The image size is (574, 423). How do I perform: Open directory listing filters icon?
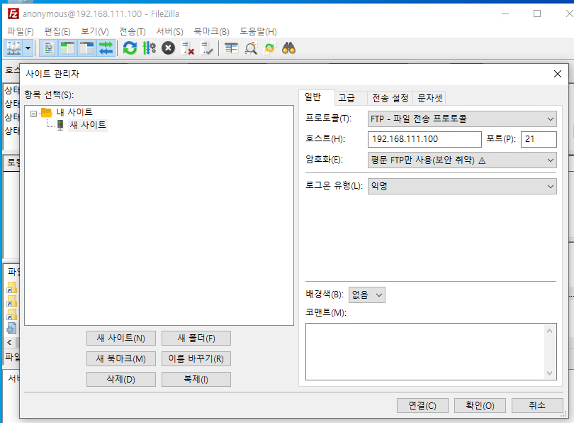231,48
